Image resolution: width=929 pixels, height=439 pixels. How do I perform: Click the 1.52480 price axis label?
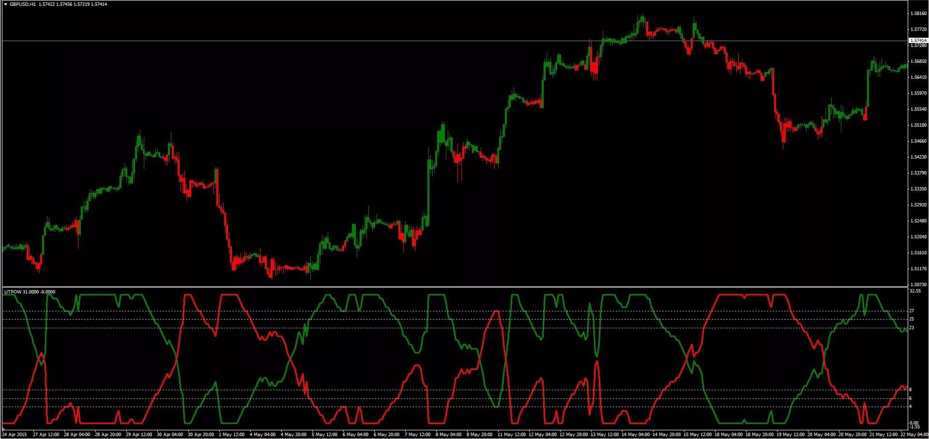tap(919, 221)
